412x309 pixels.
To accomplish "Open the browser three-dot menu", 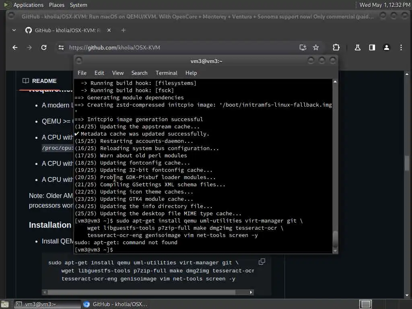I will pos(401,47).
